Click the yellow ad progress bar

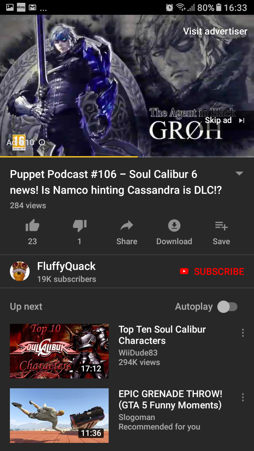(x=69, y=156)
